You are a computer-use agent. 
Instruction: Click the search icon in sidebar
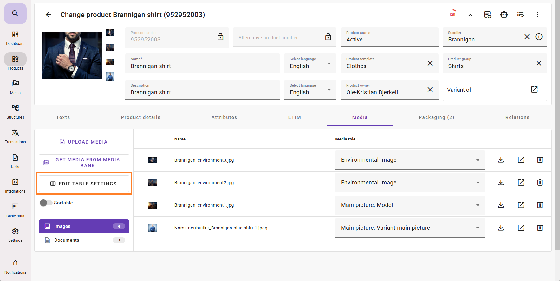[x=15, y=14]
